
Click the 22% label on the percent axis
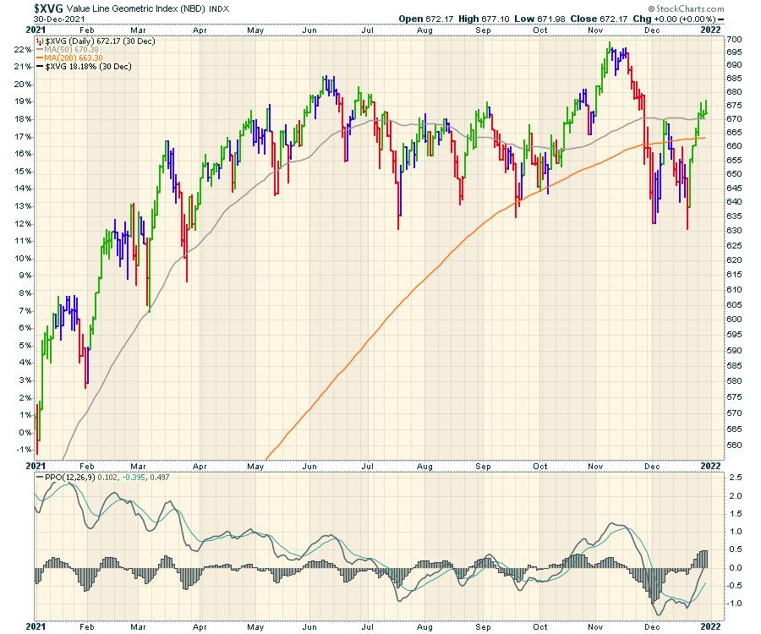pos(23,49)
